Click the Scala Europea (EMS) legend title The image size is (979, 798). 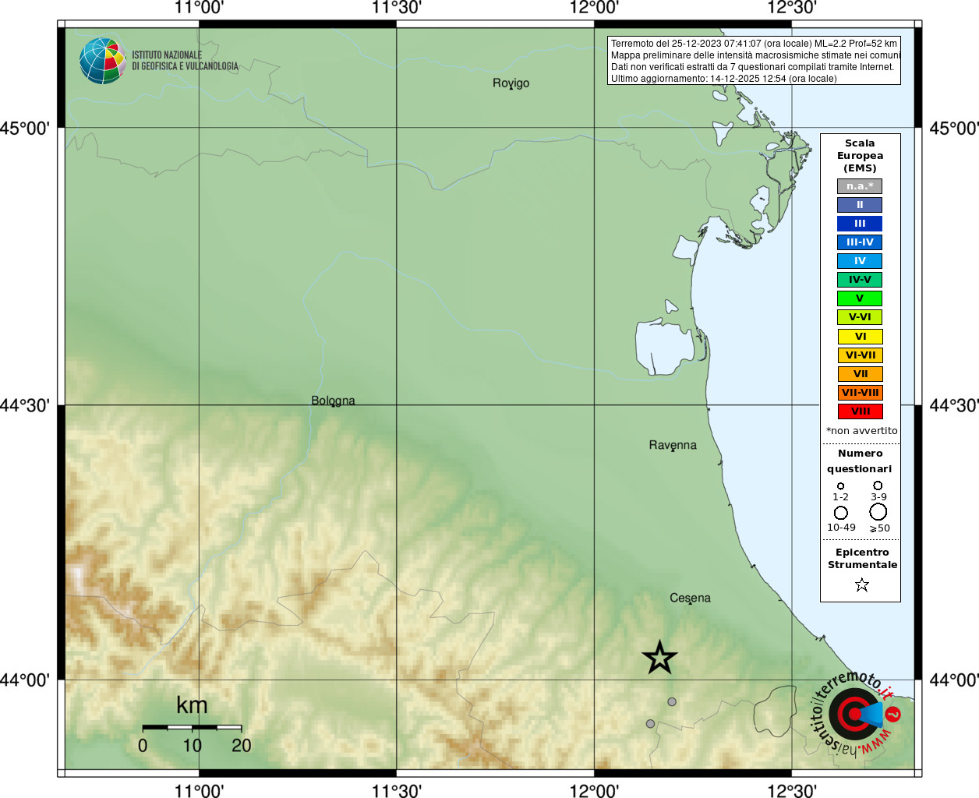point(860,156)
